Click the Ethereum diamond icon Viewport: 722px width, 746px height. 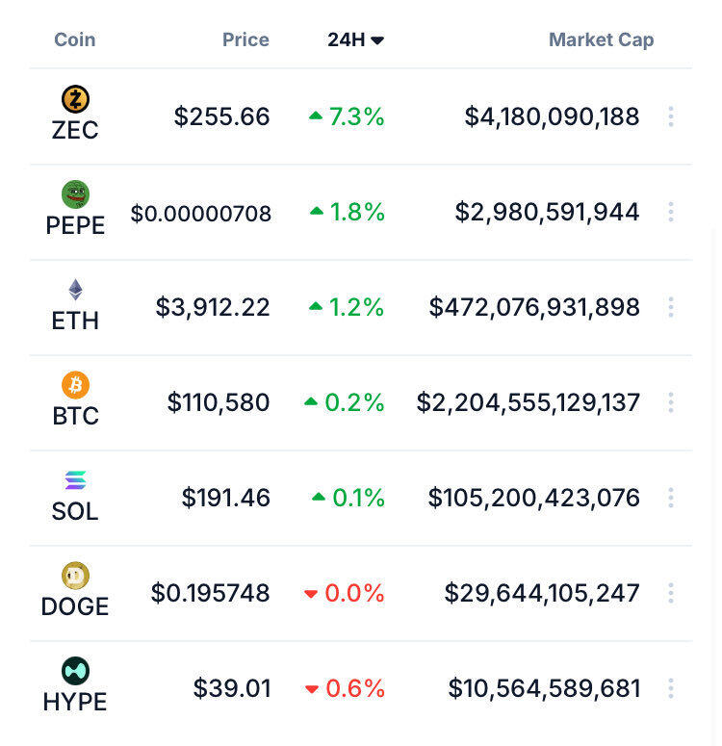(x=75, y=290)
